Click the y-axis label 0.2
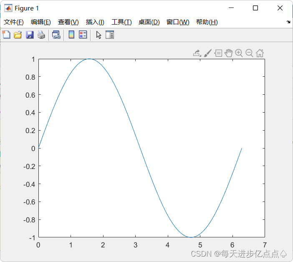 coord(30,131)
